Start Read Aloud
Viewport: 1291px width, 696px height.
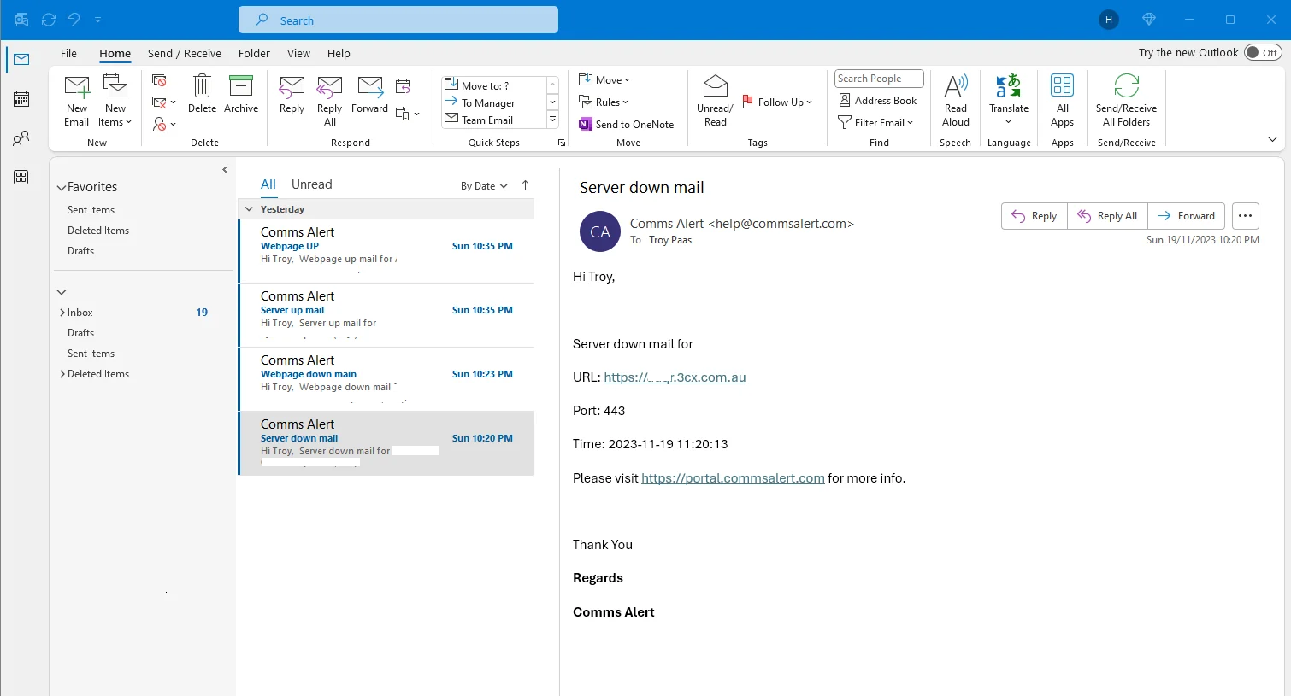(x=956, y=101)
